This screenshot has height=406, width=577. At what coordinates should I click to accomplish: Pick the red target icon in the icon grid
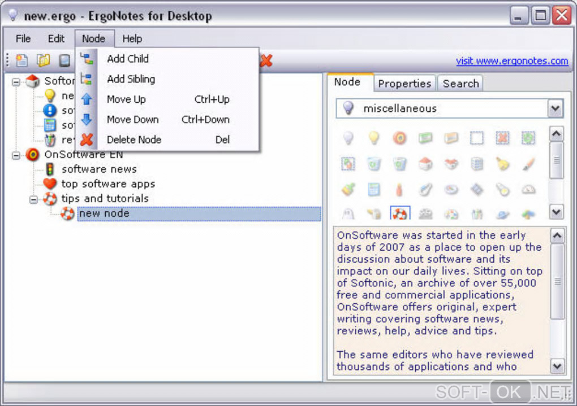tap(399, 138)
